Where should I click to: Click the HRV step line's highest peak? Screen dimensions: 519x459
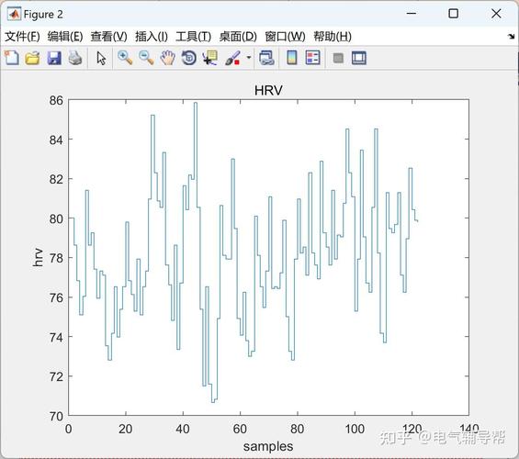click(196, 103)
